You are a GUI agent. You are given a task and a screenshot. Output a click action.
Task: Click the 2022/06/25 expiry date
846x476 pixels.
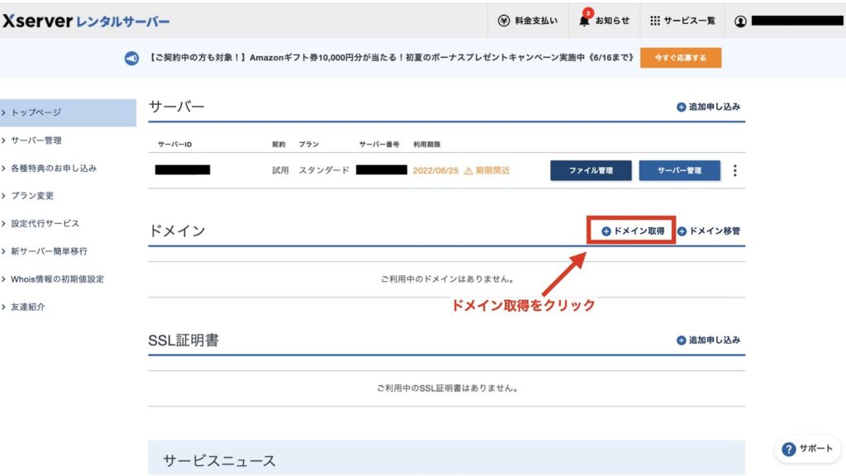click(435, 170)
